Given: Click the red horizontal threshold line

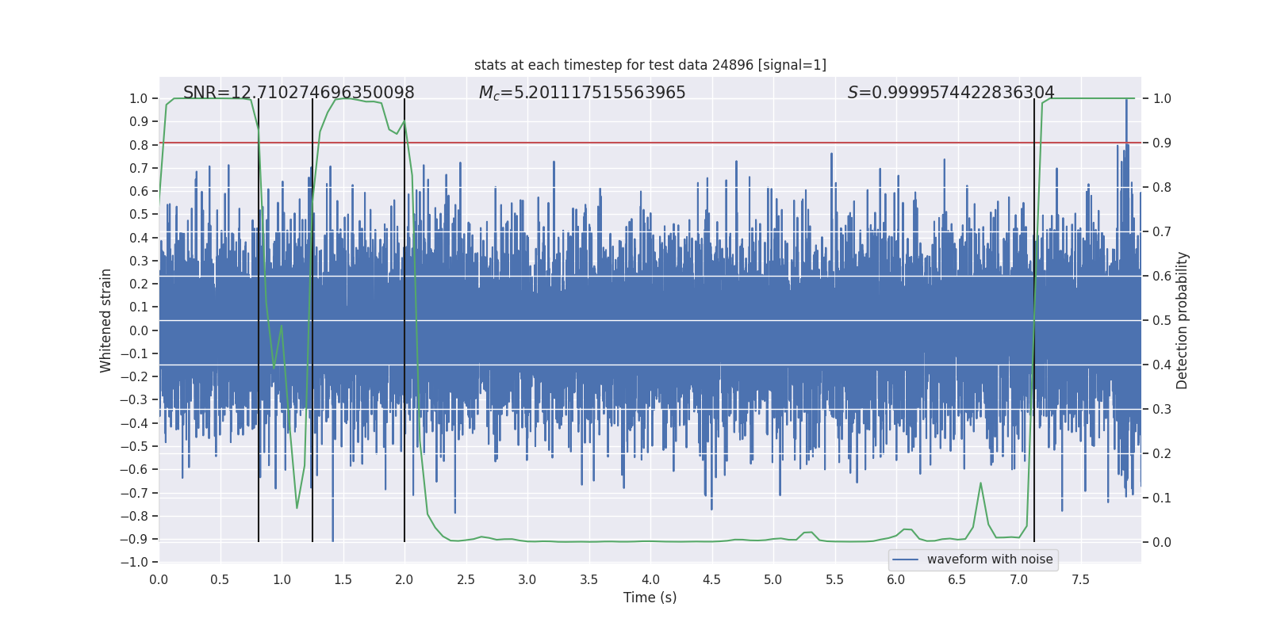Looking at the screenshot, I should (x=650, y=143).
